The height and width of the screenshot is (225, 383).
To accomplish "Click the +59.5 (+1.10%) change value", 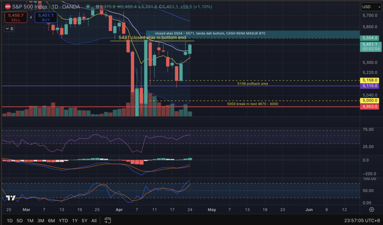I will tap(196, 7).
